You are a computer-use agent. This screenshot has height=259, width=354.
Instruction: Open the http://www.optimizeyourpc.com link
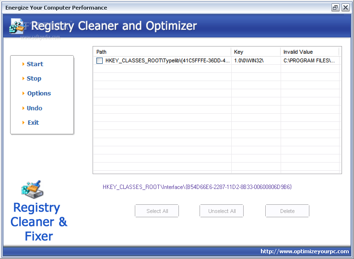(305, 251)
